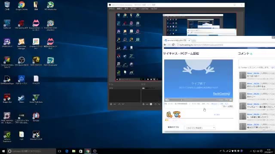Click the comment text box
The height and width of the screenshot is (154, 275).
(257, 62)
